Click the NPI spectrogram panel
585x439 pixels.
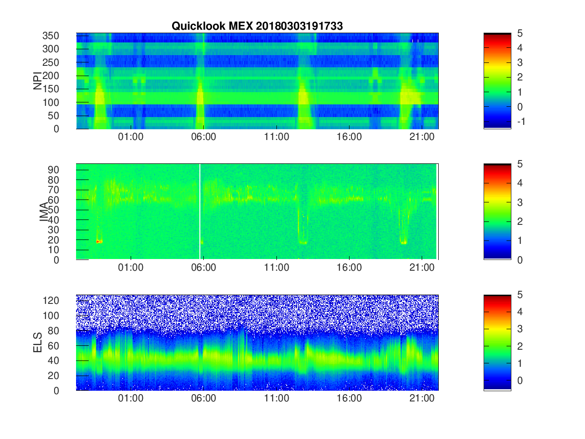[257, 81]
